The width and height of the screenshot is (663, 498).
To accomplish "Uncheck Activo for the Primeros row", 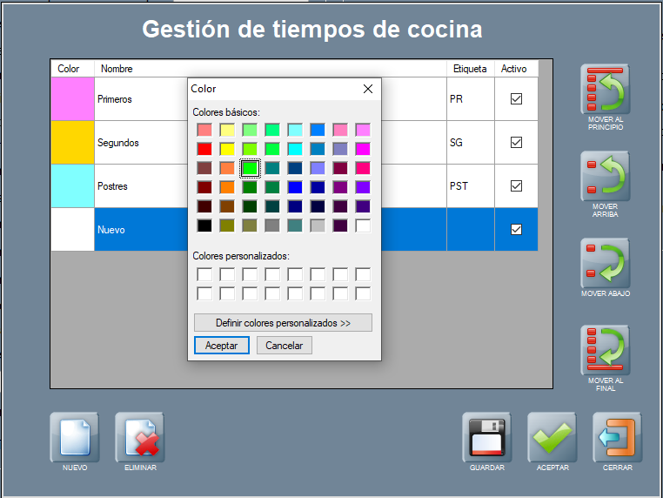I will click(x=516, y=99).
